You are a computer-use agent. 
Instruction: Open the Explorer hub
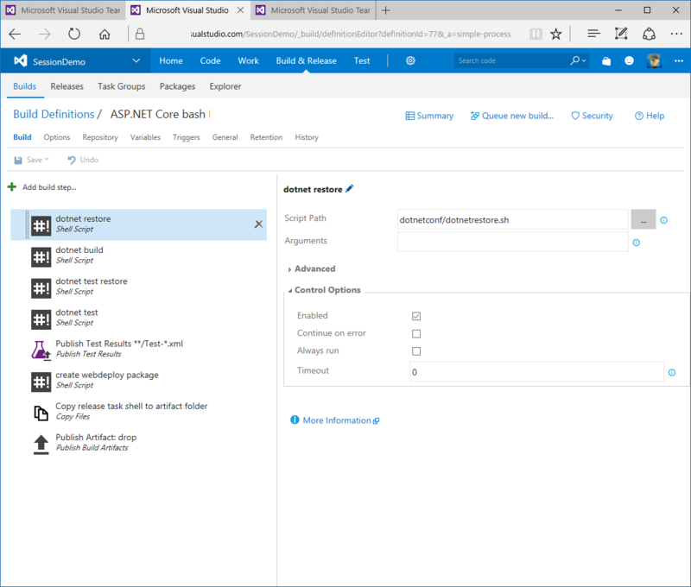(x=225, y=86)
